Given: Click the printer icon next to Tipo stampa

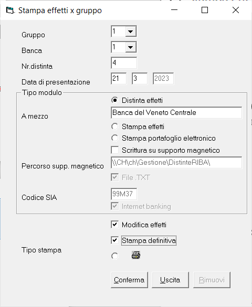Looking at the screenshot, I should click(x=135, y=255).
